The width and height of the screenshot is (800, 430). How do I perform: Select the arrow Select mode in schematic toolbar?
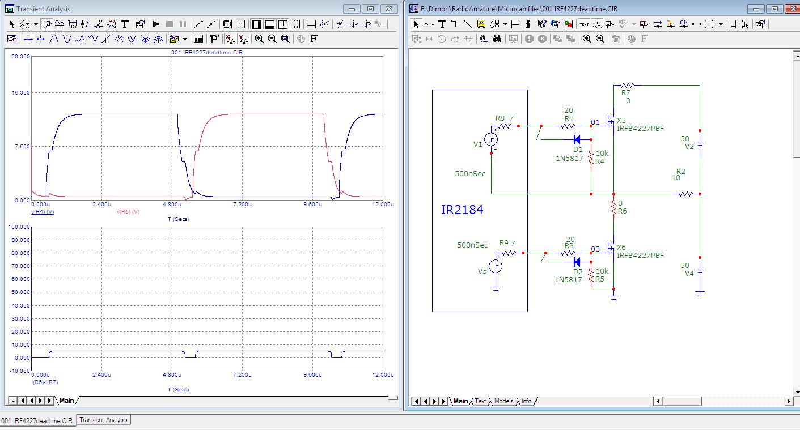click(417, 24)
